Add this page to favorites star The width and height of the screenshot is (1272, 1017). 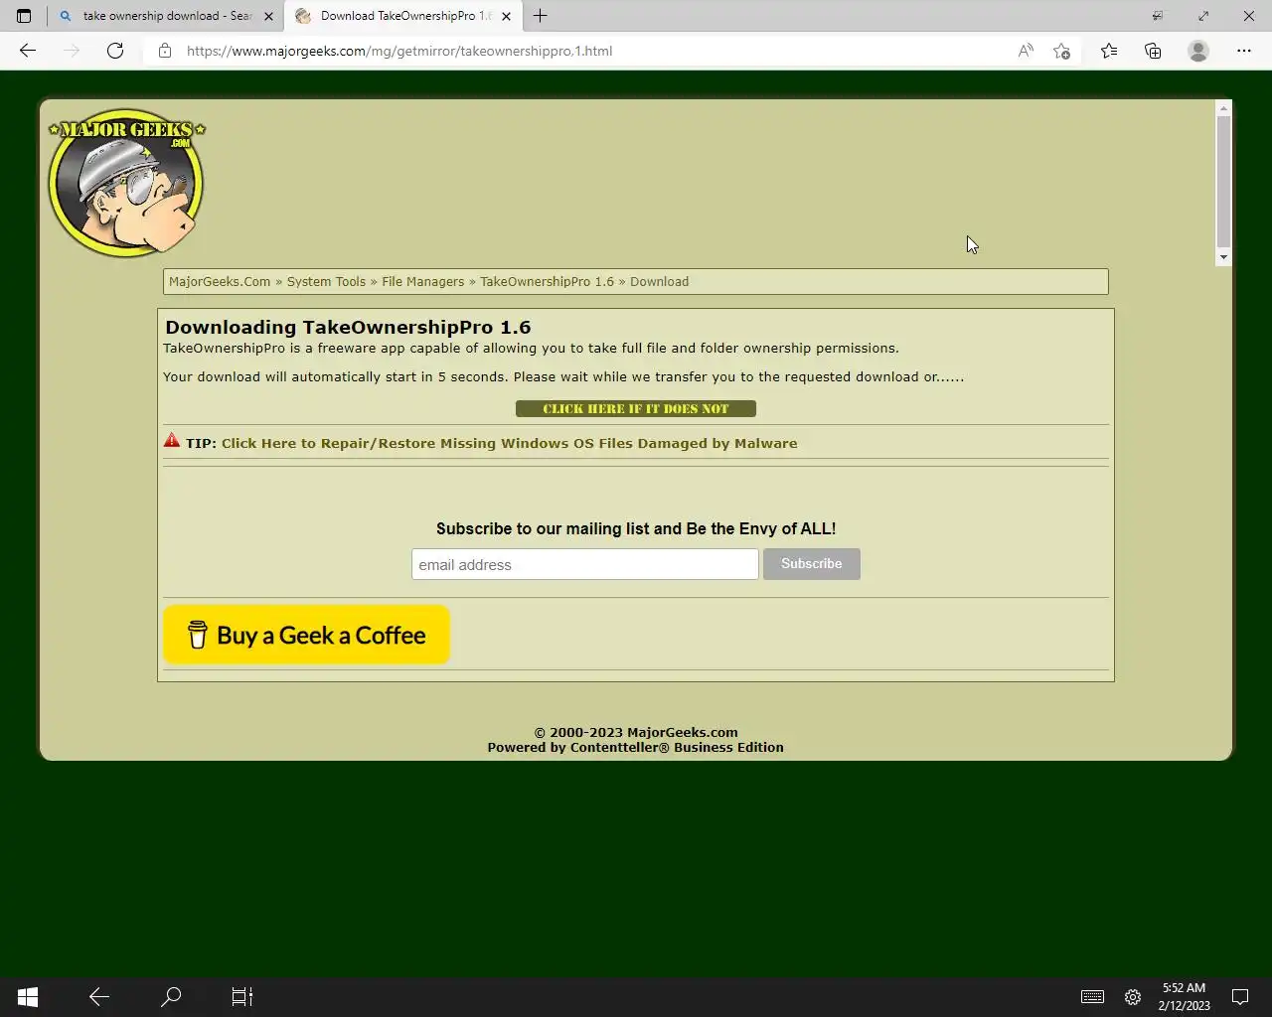(1061, 51)
